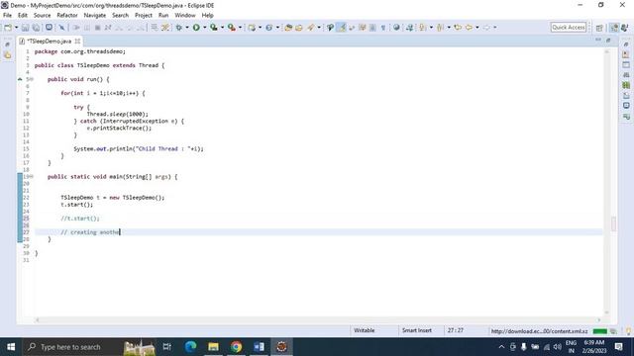Viewport: 634px width, 356px height.
Task: Open the Windows Start menu
Action: point(11,347)
